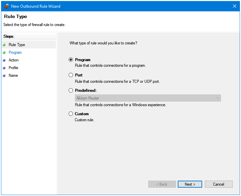Click the purple bullet beside Profile step
This screenshot has height=196, width=241.
tap(4, 68)
